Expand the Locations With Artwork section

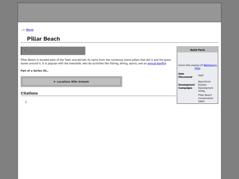[x=71, y=82]
